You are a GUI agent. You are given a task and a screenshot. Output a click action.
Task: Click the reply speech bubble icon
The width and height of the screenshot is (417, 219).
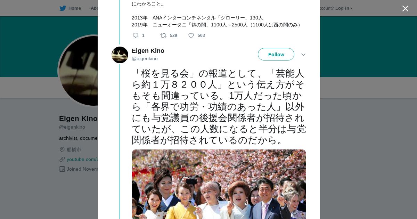(x=136, y=35)
